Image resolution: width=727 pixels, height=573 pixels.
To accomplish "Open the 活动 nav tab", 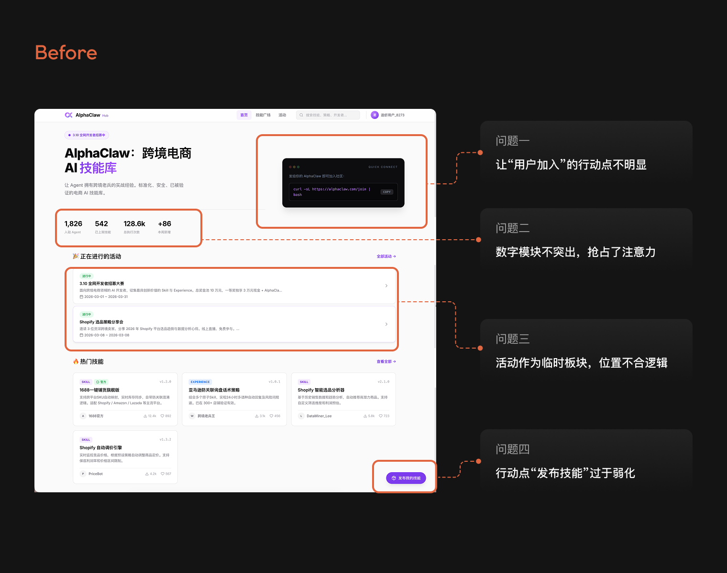I will pos(282,115).
